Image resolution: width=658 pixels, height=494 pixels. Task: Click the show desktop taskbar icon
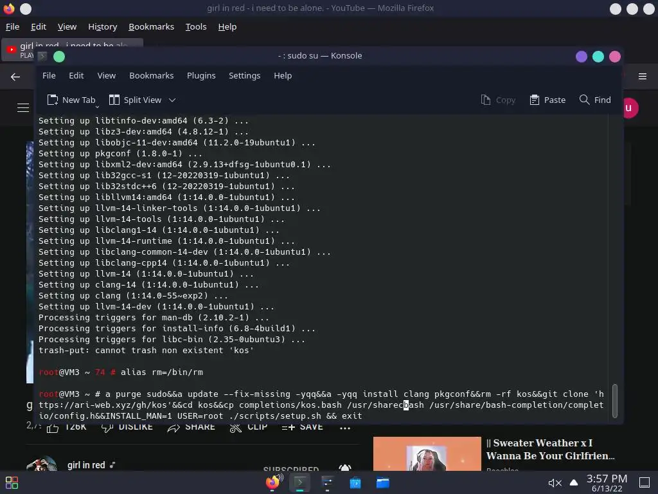644,482
